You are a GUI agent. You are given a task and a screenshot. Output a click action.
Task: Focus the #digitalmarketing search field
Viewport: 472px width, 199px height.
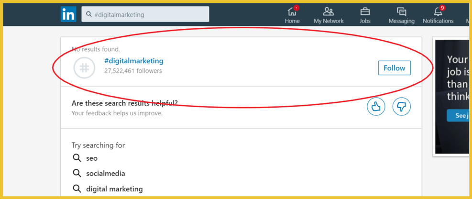[145, 14]
